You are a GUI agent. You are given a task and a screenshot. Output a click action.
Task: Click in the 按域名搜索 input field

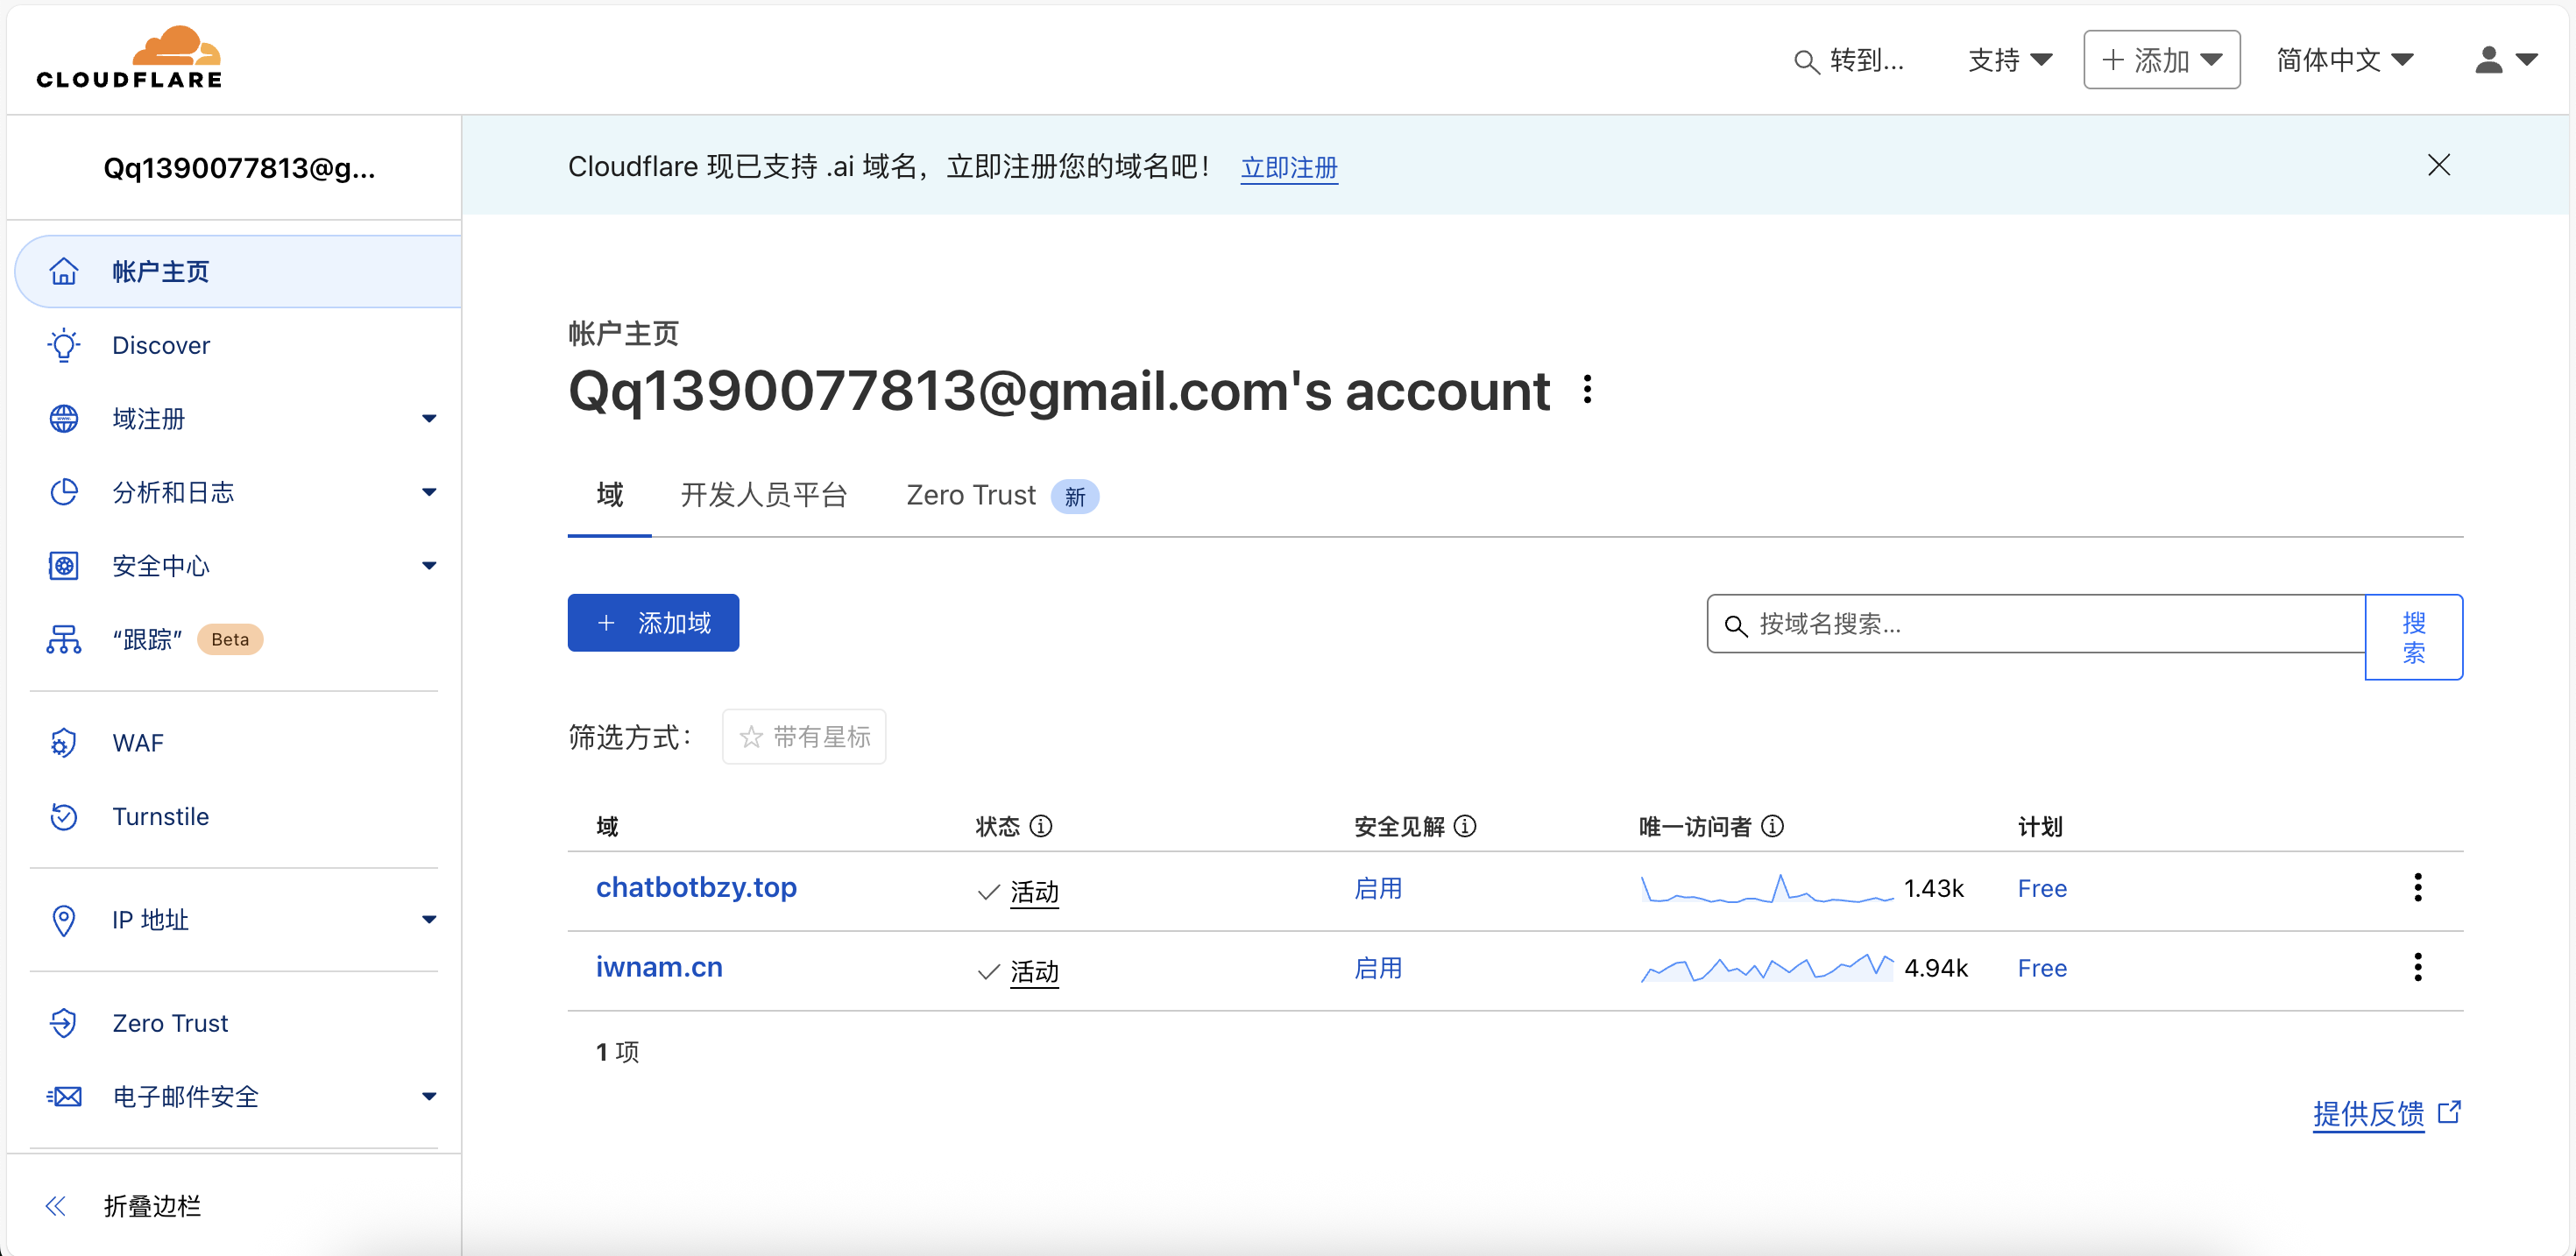[x=2036, y=624]
